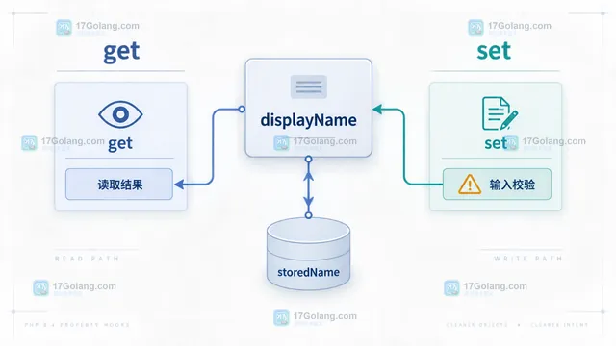The width and height of the screenshot is (616, 346).
Task: Click the large blue get heading
Action: pyautogui.click(x=121, y=52)
